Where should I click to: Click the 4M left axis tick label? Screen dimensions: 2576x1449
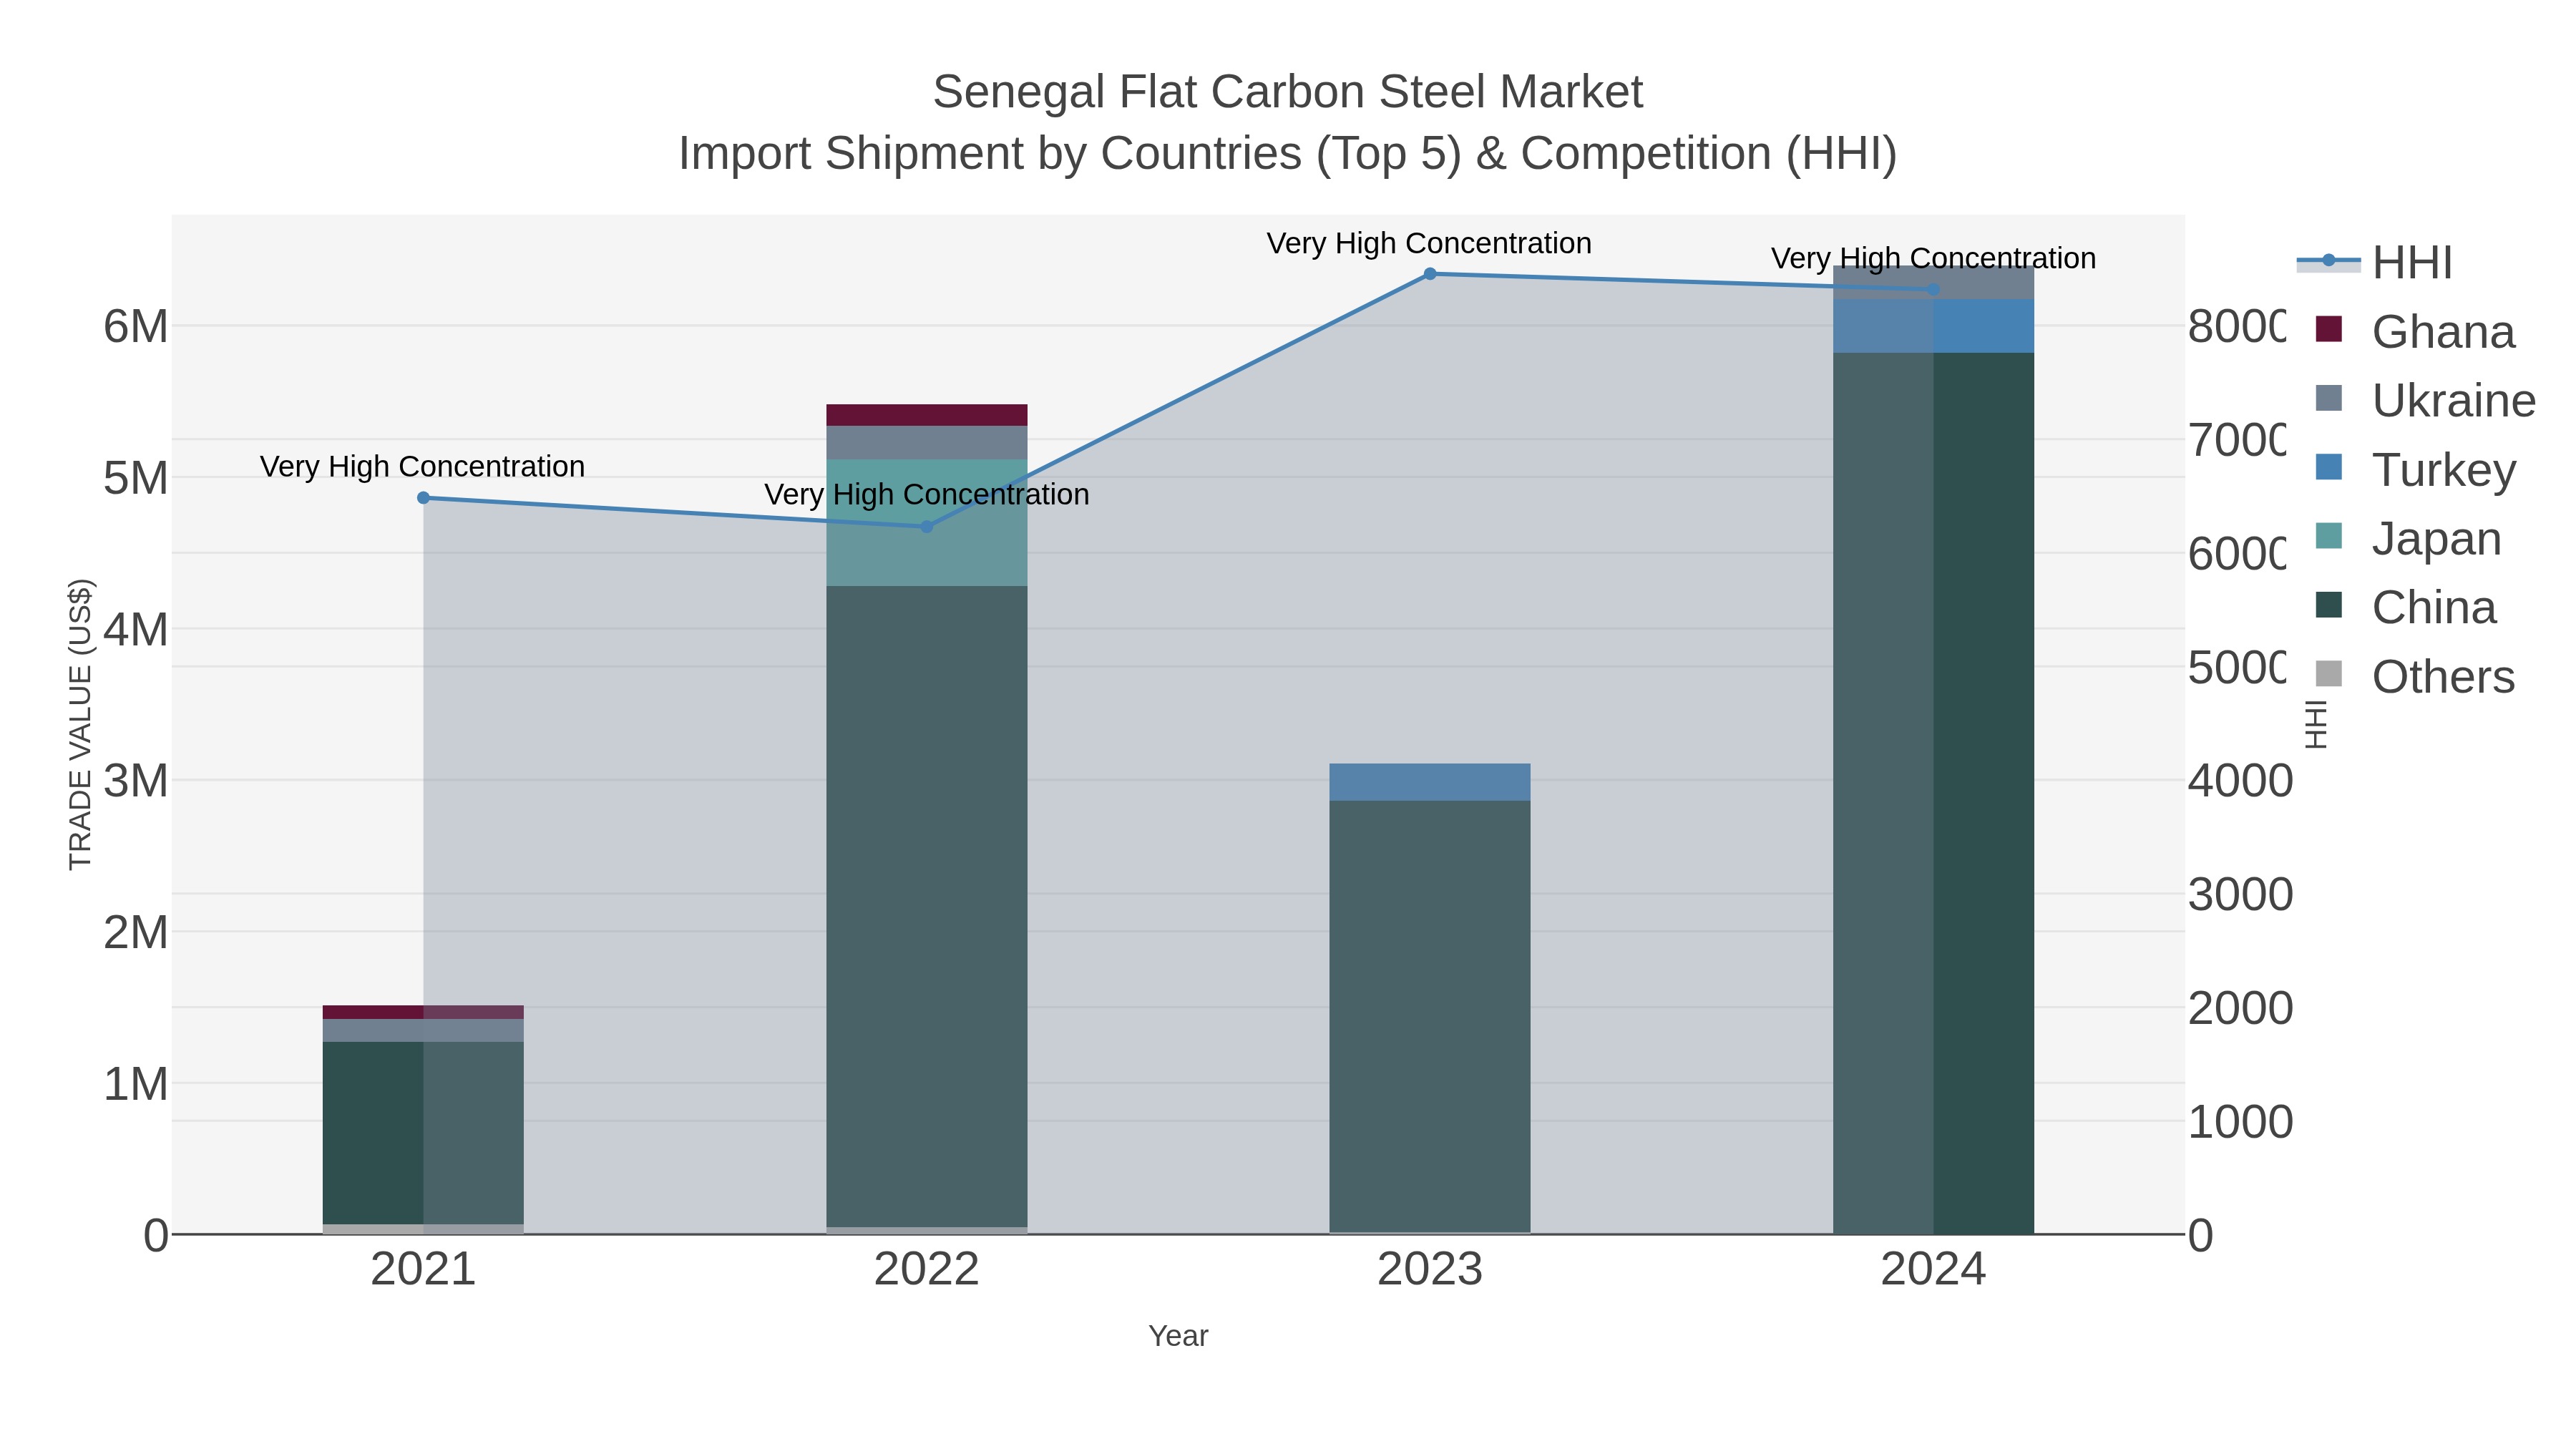point(136,630)
